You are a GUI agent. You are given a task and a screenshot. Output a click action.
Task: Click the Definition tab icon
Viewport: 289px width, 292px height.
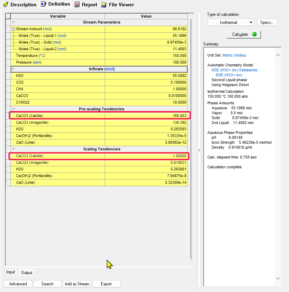43,4
